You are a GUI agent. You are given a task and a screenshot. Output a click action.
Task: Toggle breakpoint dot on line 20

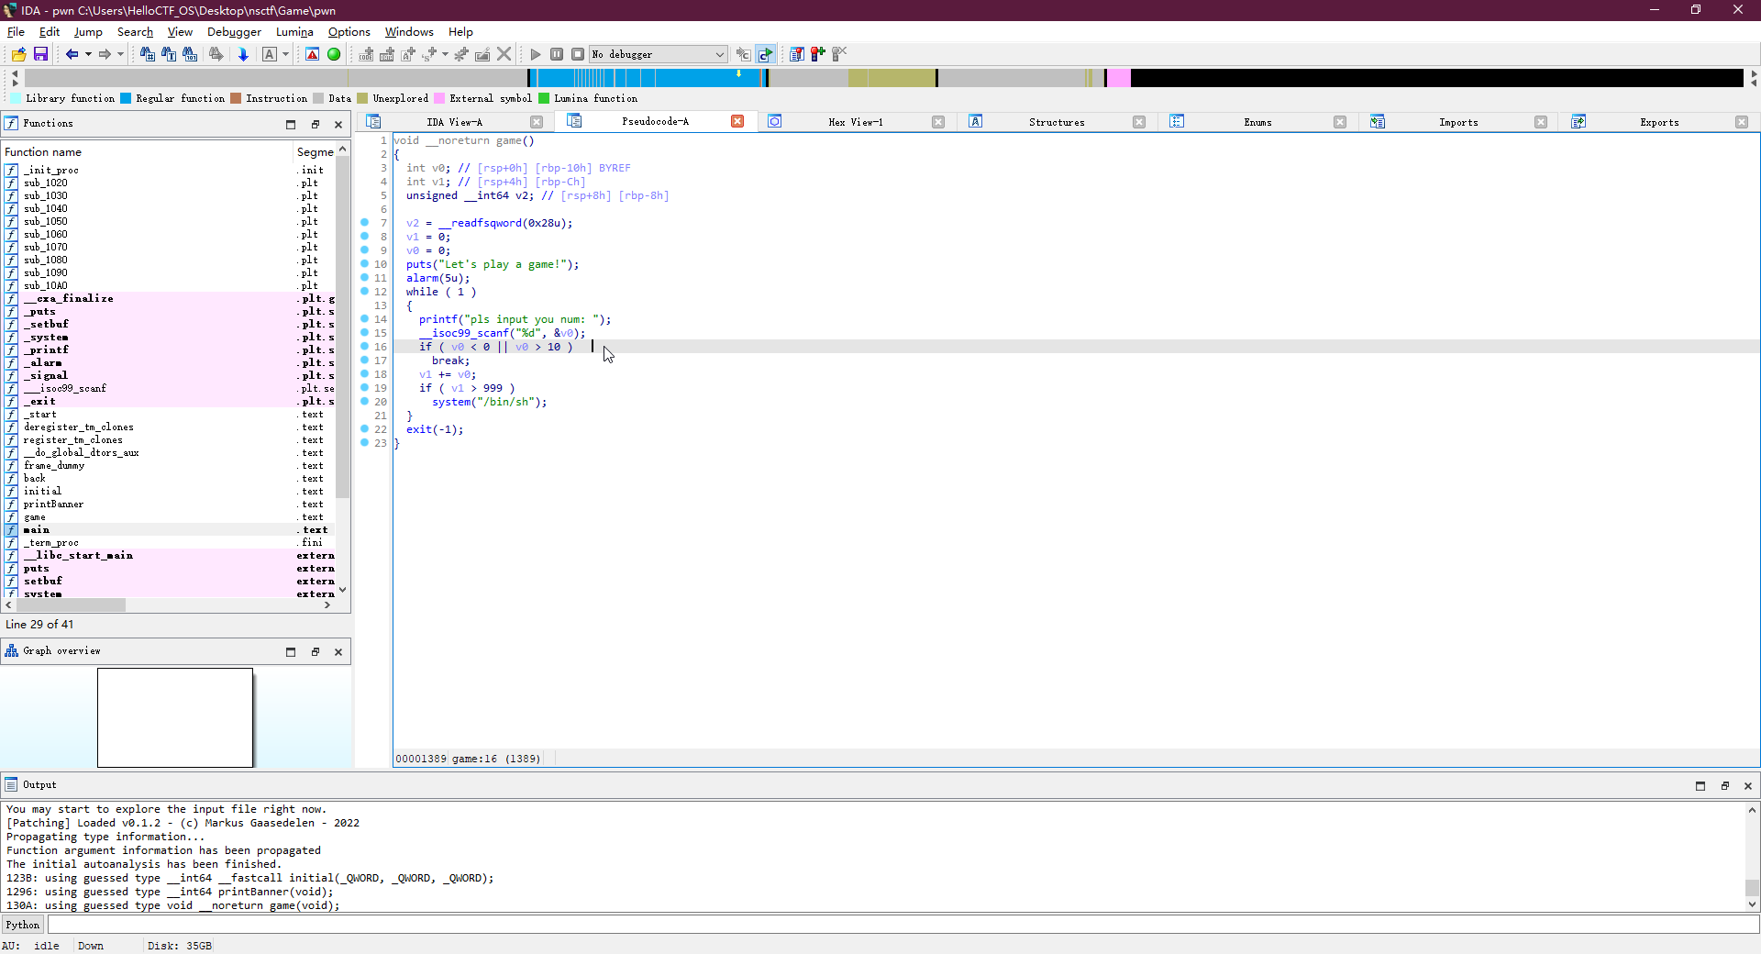pyautogui.click(x=365, y=402)
